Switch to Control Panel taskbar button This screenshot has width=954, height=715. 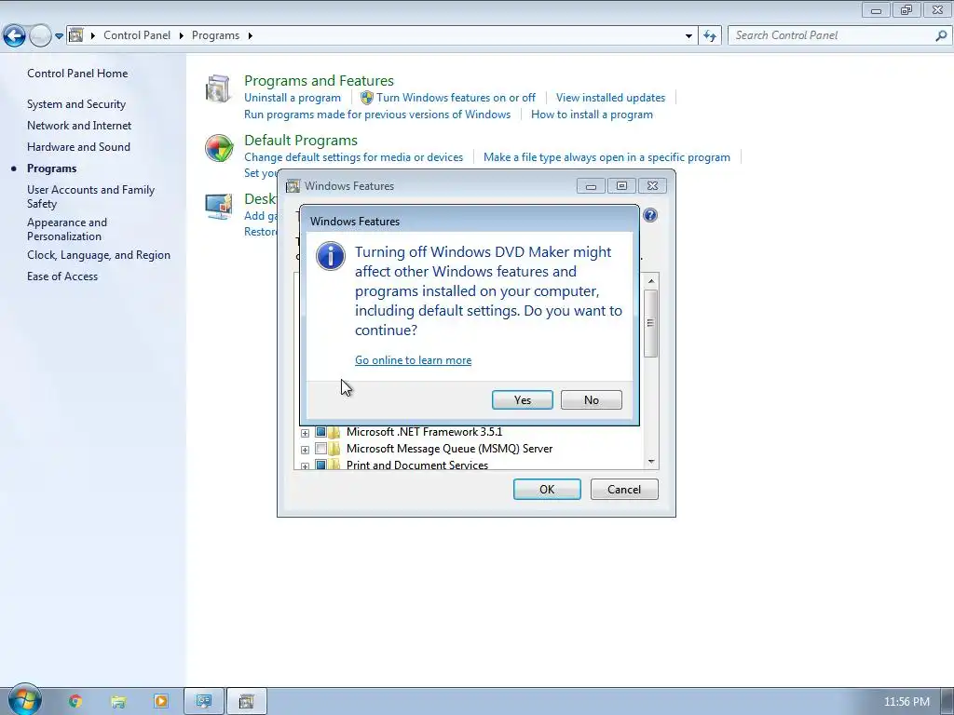pyautogui.click(x=204, y=702)
